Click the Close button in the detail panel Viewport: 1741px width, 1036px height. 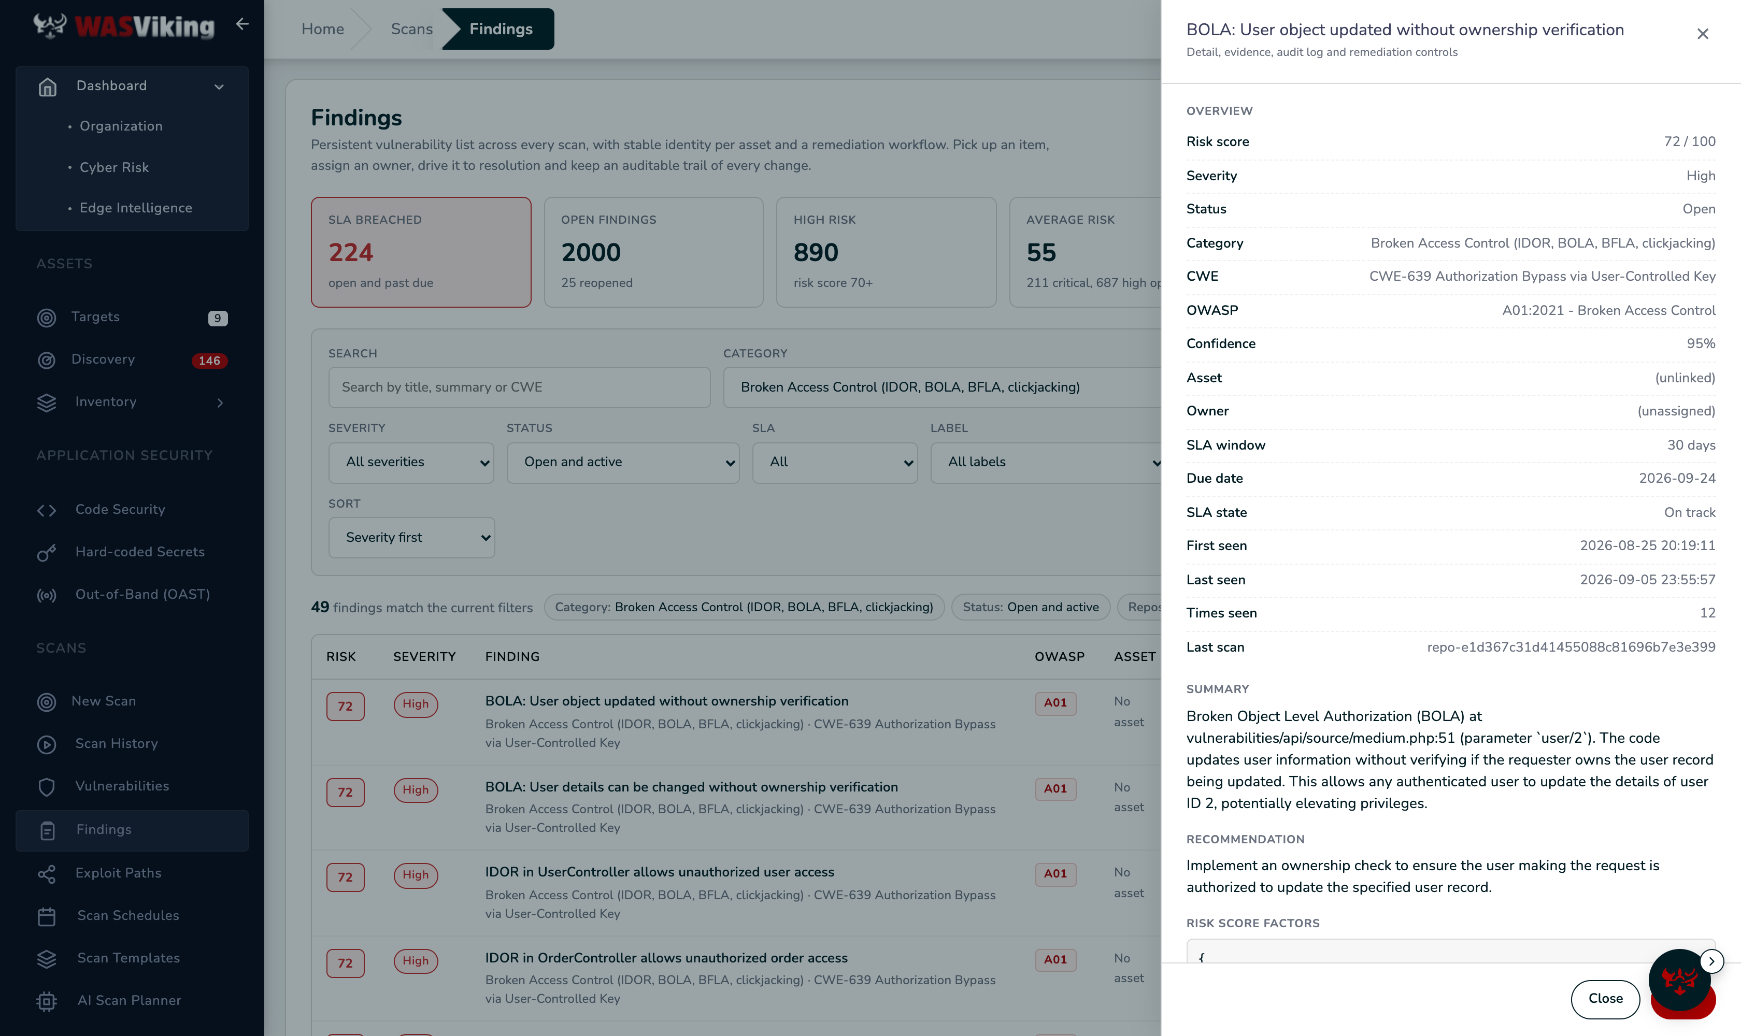click(1606, 999)
